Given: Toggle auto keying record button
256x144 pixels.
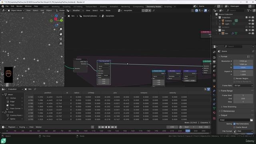Looking at the screenshot, I should pyautogui.click(x=92, y=127).
